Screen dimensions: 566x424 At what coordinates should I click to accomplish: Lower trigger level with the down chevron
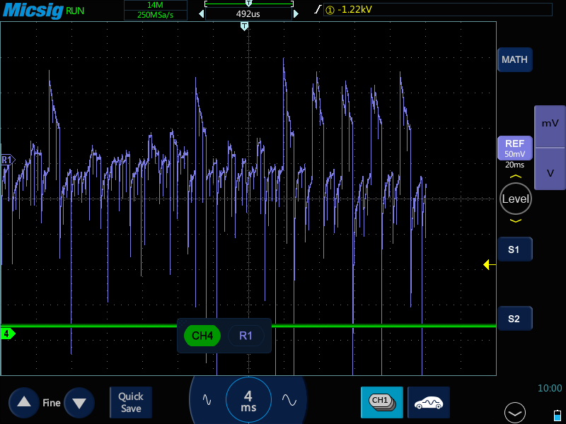[515, 220]
